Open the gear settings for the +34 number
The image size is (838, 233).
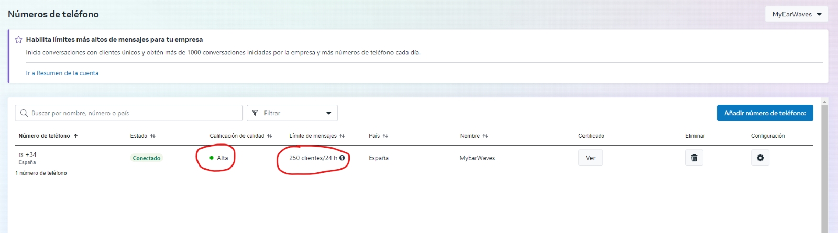pyautogui.click(x=760, y=158)
